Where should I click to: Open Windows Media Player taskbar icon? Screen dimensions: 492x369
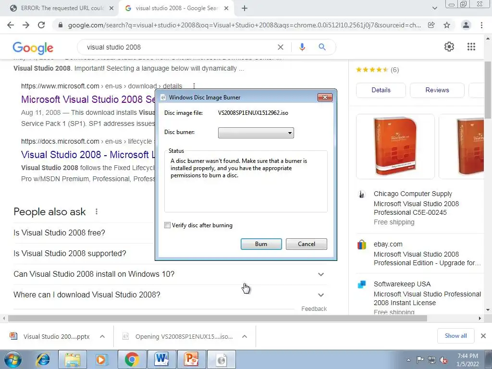coord(101,359)
